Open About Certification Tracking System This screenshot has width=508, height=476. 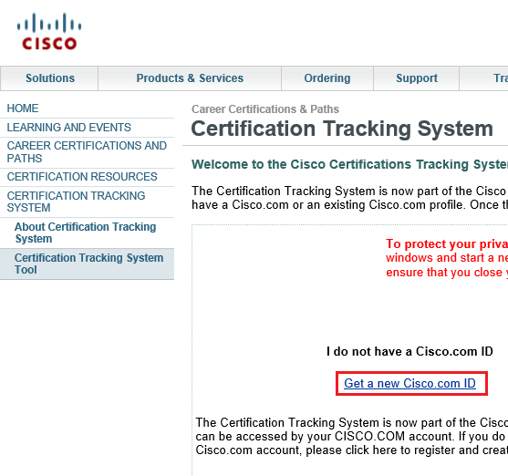tap(86, 233)
